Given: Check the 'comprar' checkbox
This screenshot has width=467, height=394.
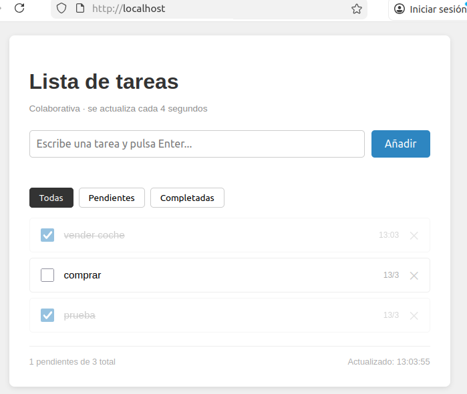Looking at the screenshot, I should [x=47, y=275].
